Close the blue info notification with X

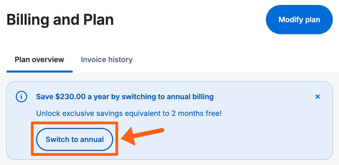click(x=317, y=97)
